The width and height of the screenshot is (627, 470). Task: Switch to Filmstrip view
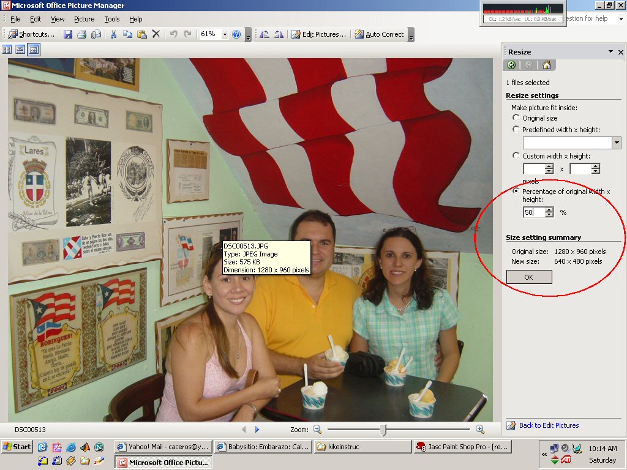coord(20,50)
